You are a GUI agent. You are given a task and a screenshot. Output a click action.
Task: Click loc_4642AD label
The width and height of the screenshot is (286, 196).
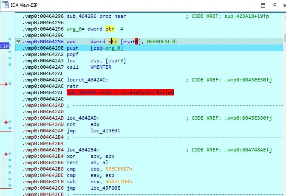pos(83,118)
